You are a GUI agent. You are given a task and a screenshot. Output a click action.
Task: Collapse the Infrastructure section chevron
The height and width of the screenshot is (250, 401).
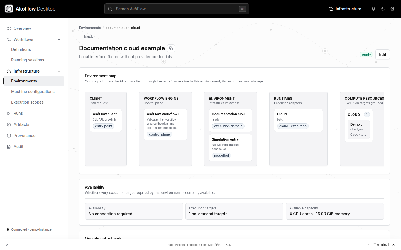point(59,71)
